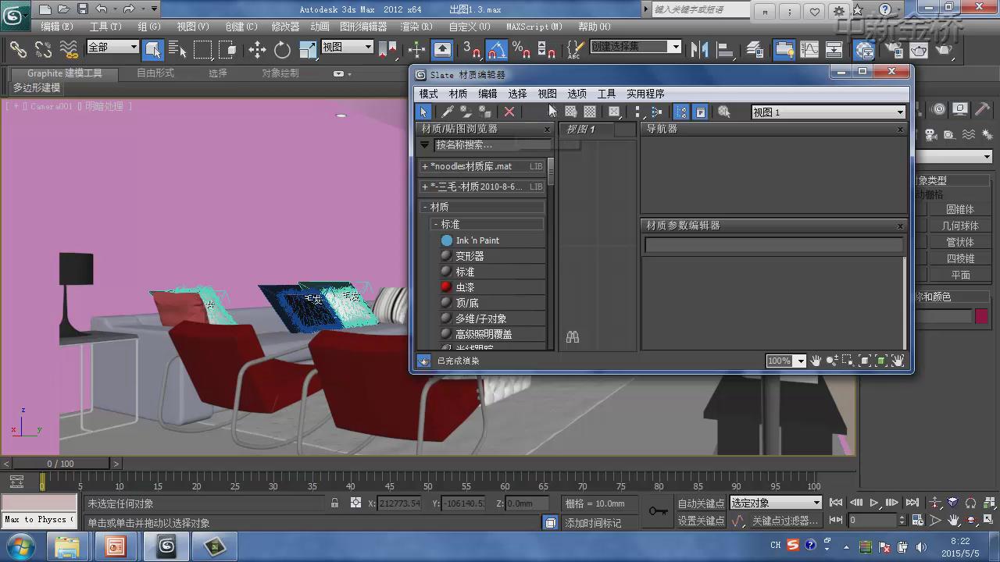Open selection filter dropdown showing 全部
The height and width of the screenshot is (562, 1000).
point(112,47)
